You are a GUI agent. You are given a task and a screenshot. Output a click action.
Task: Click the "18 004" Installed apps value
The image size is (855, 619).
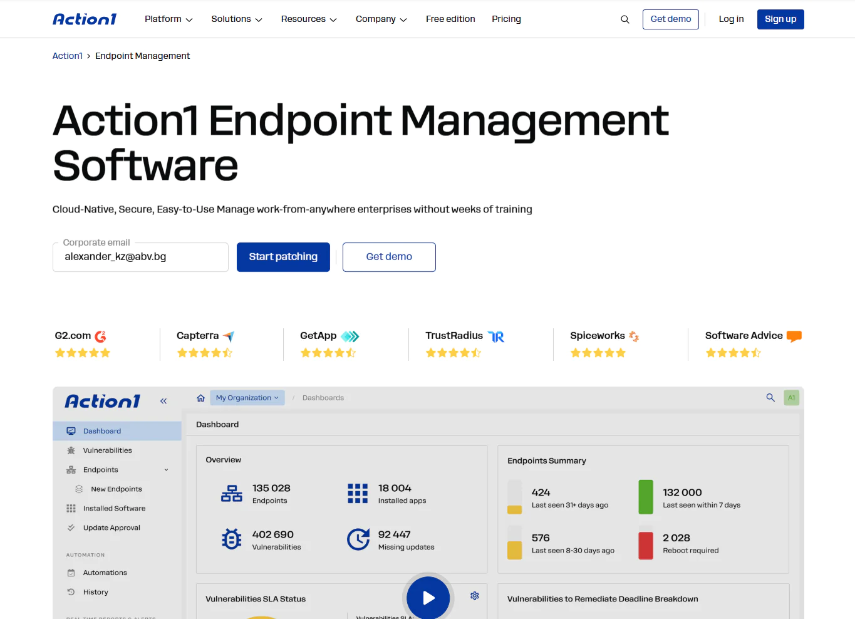point(395,488)
